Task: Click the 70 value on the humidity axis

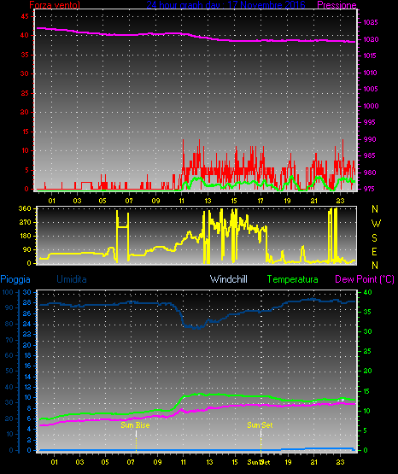Action: tap(9, 340)
